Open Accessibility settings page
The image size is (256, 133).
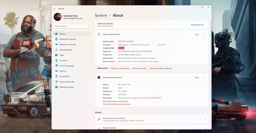coord(72,76)
